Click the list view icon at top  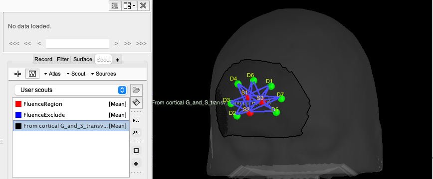click(115, 5)
